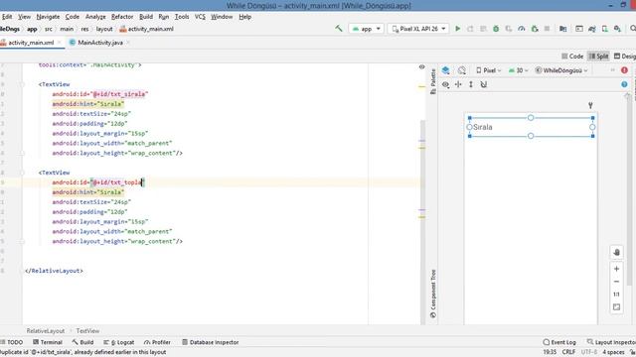Select the activity_main.xml editor tab
Image resolution: width=636 pixels, height=357 pixels.
31,43
